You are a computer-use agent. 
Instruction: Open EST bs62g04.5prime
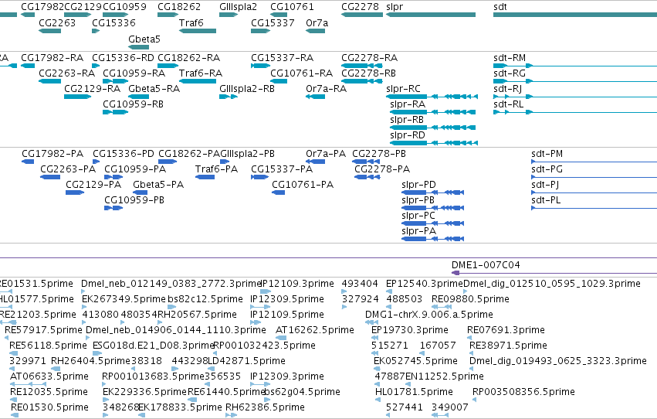[x=302, y=392]
